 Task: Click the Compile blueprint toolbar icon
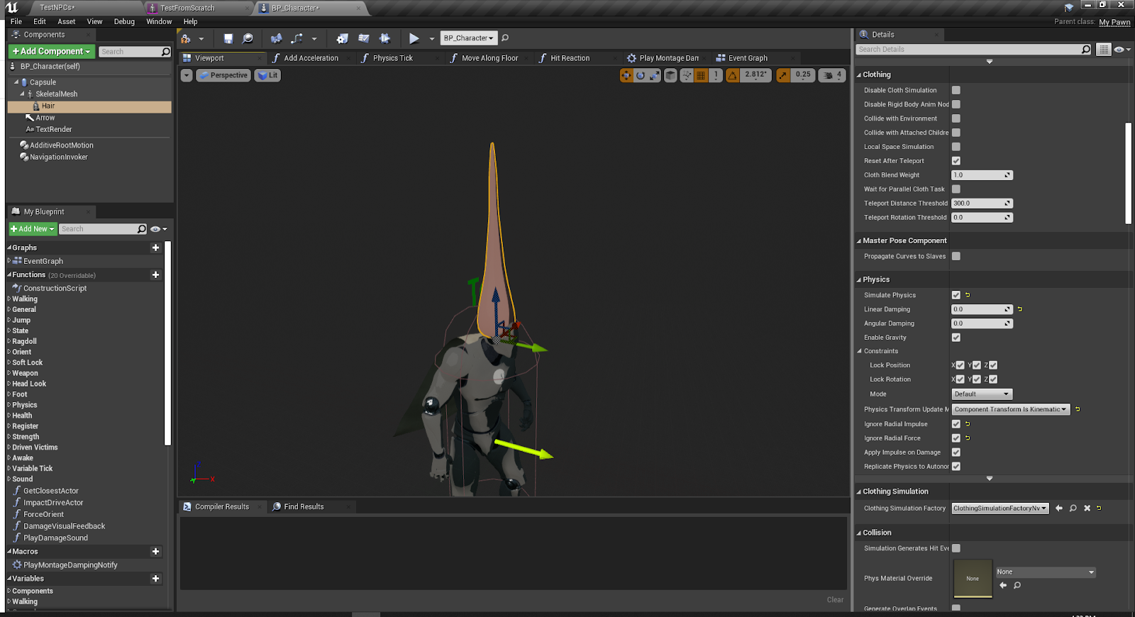tap(186, 38)
